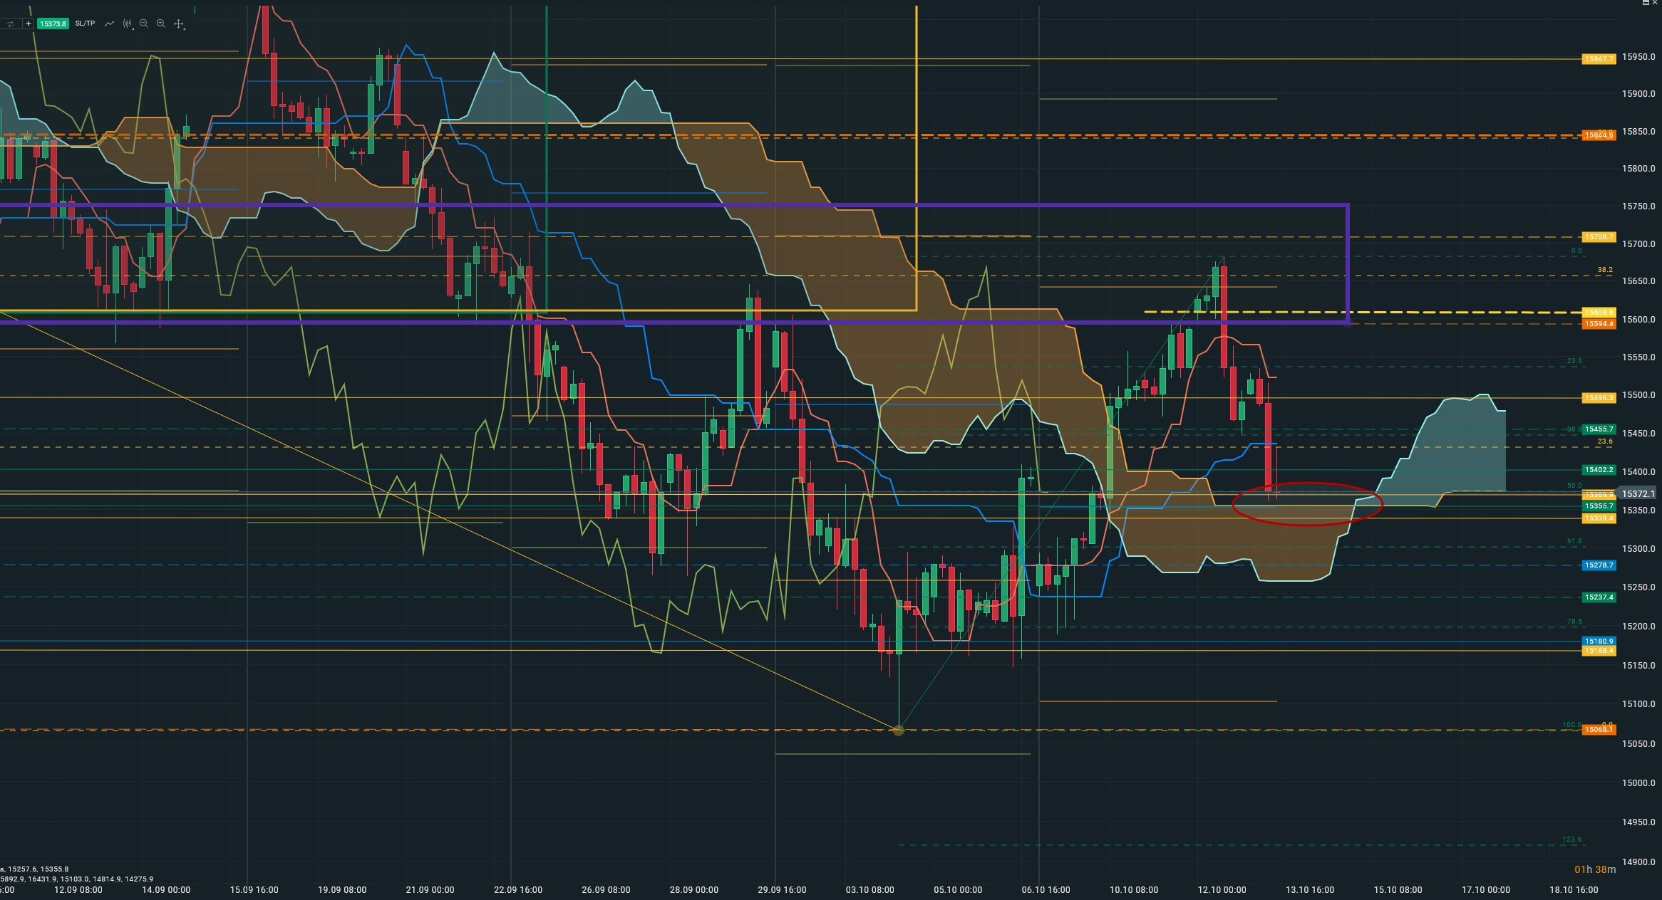Screen dimensions: 1662x900
Task: Click the green 15373.8 price button
Action: click(53, 23)
